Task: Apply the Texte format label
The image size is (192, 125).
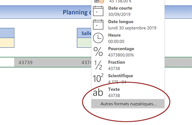Action: tap(114, 89)
